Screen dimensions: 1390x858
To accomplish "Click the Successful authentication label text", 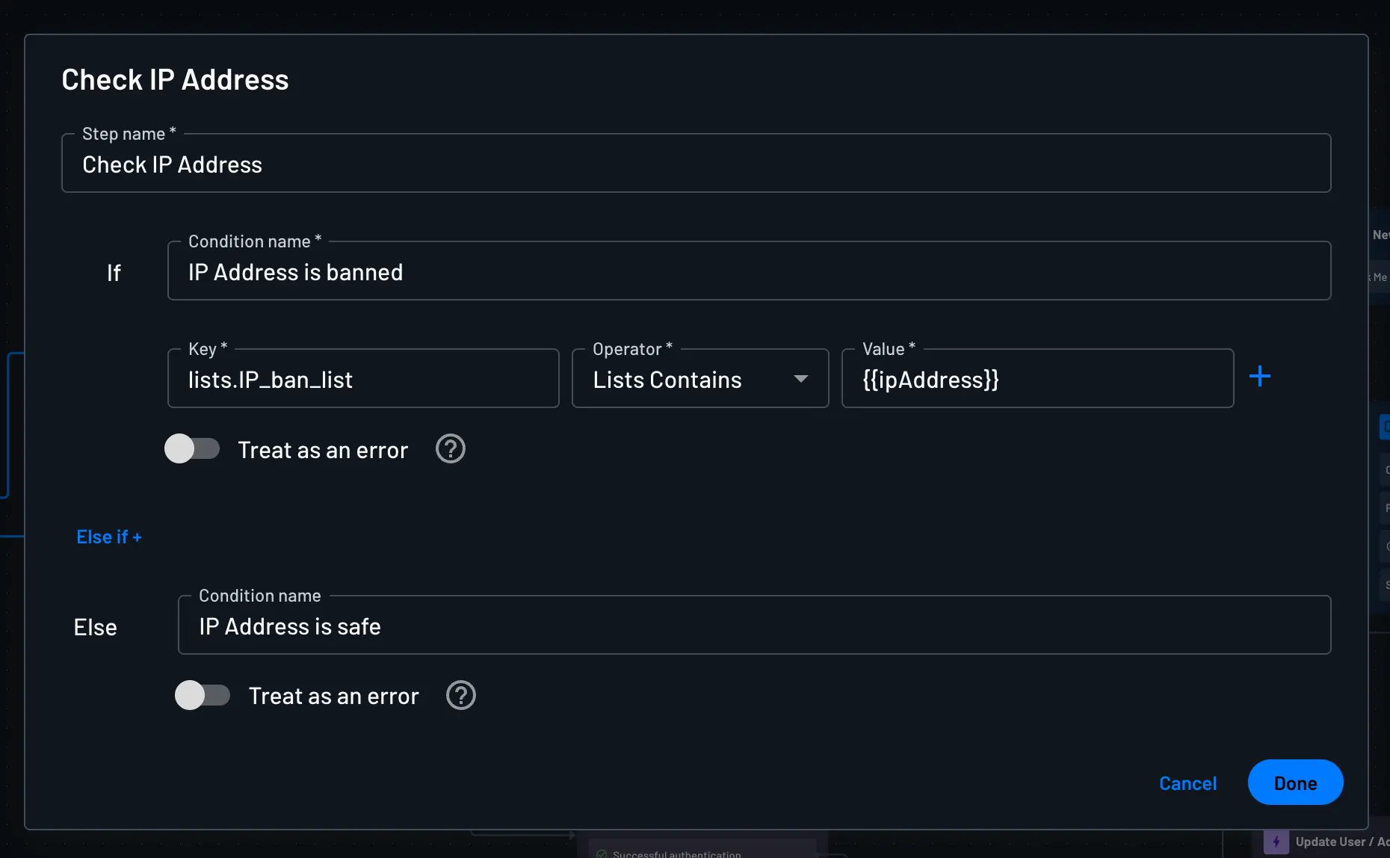I will click(677, 854).
